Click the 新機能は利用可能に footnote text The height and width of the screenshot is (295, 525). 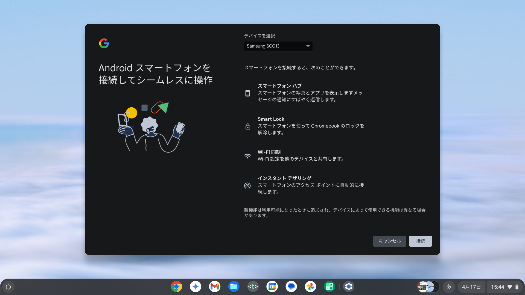click(335, 213)
